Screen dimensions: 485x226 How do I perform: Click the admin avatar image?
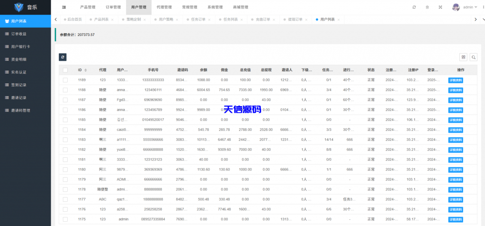pyautogui.click(x=456, y=7)
